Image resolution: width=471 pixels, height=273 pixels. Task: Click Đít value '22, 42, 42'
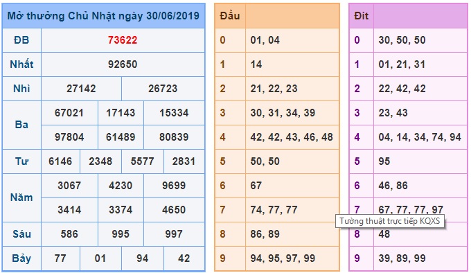point(402,89)
